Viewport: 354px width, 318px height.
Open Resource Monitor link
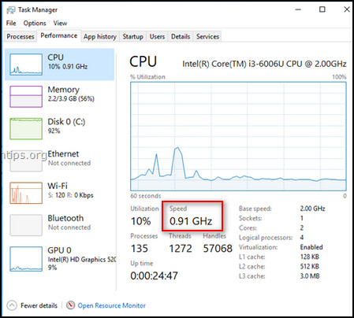(x=111, y=305)
